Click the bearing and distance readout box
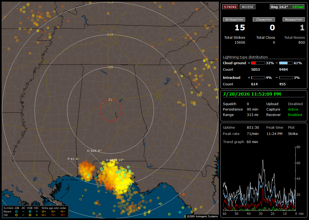Image resolution: width=309 pixels, height=220 pixels. [287, 7]
